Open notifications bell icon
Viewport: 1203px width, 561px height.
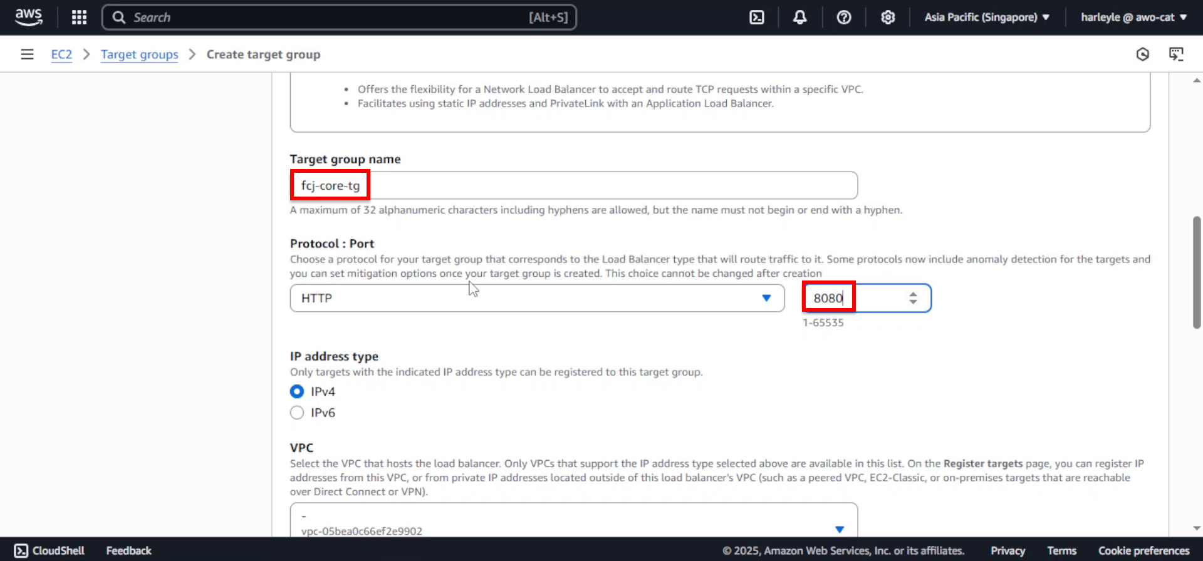800,18
